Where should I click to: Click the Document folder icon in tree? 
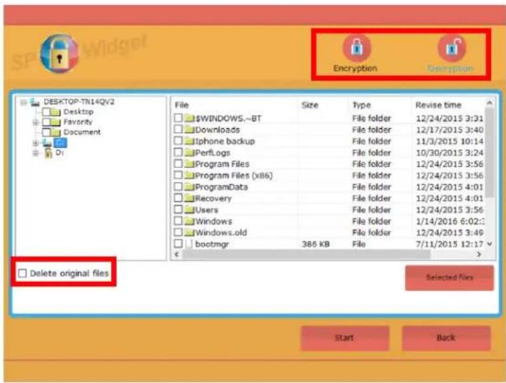[56, 132]
